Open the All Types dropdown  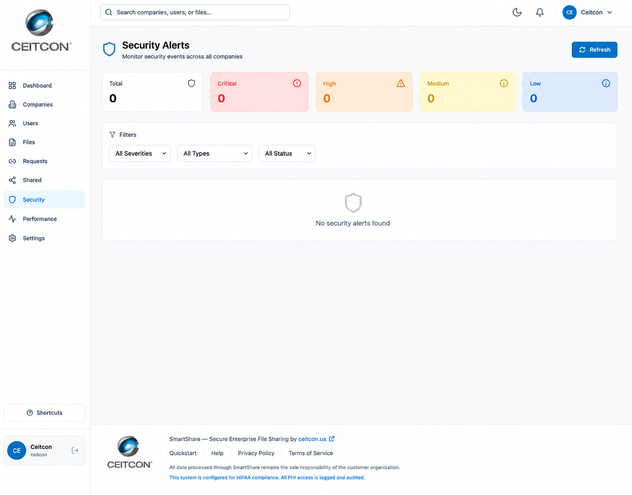(x=215, y=153)
